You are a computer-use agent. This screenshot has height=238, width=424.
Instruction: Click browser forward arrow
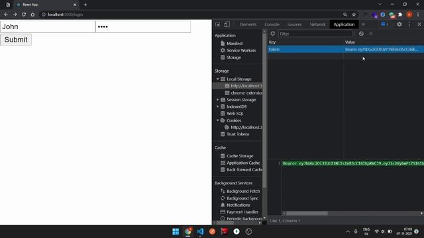(x=15, y=15)
